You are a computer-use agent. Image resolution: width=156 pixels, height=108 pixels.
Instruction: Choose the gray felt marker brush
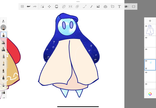3,56
